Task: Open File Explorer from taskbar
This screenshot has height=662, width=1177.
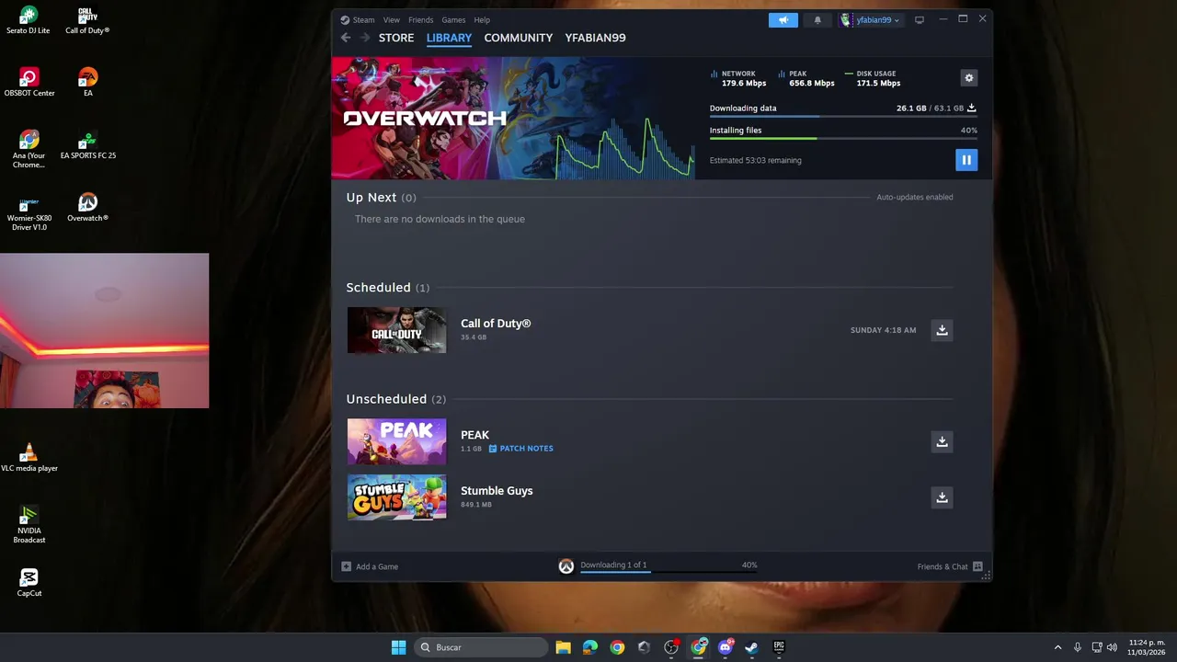Action: pyautogui.click(x=563, y=647)
